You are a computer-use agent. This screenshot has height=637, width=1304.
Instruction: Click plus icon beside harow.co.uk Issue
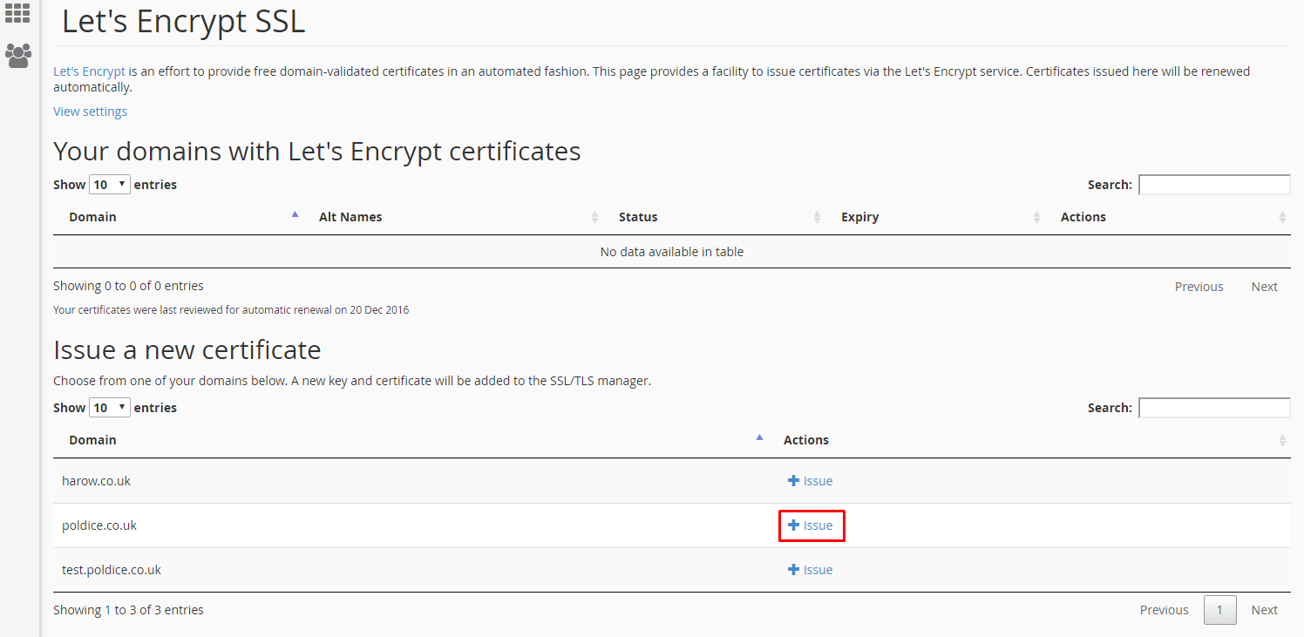click(x=793, y=481)
